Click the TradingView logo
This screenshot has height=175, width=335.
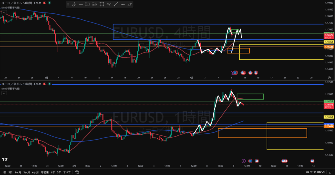(5, 160)
